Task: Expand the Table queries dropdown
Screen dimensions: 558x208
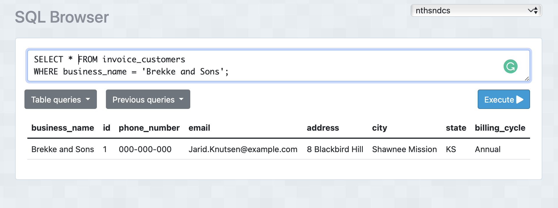Action: (x=61, y=99)
